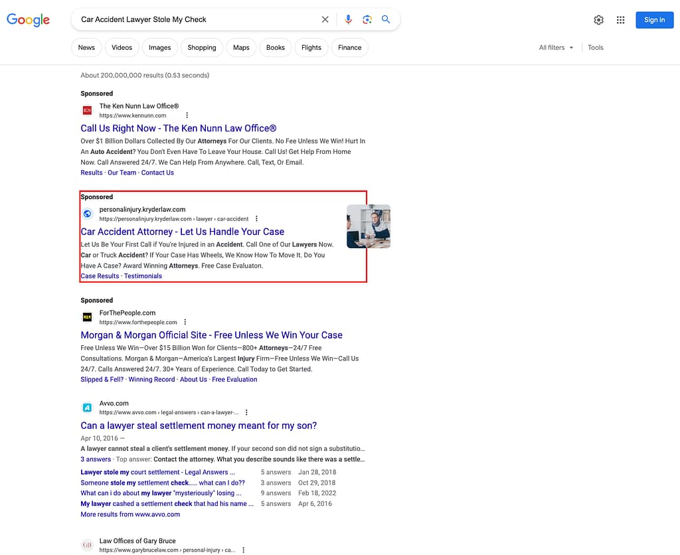This screenshot has height=555, width=680.
Task: Open Ken Nunn Our Team sitelink
Action: click(x=122, y=173)
